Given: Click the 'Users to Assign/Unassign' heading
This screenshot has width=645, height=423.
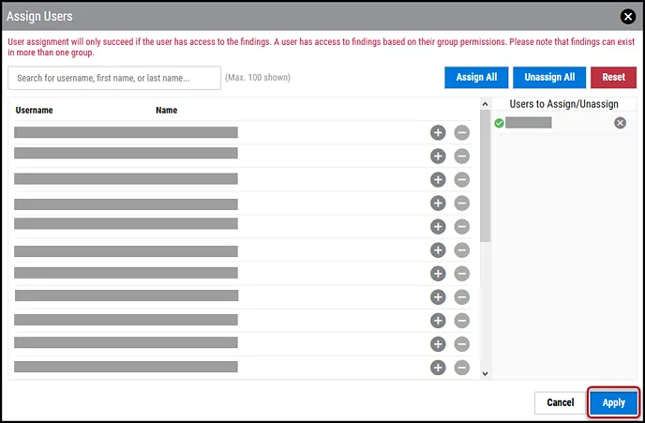Looking at the screenshot, I should coord(563,104).
